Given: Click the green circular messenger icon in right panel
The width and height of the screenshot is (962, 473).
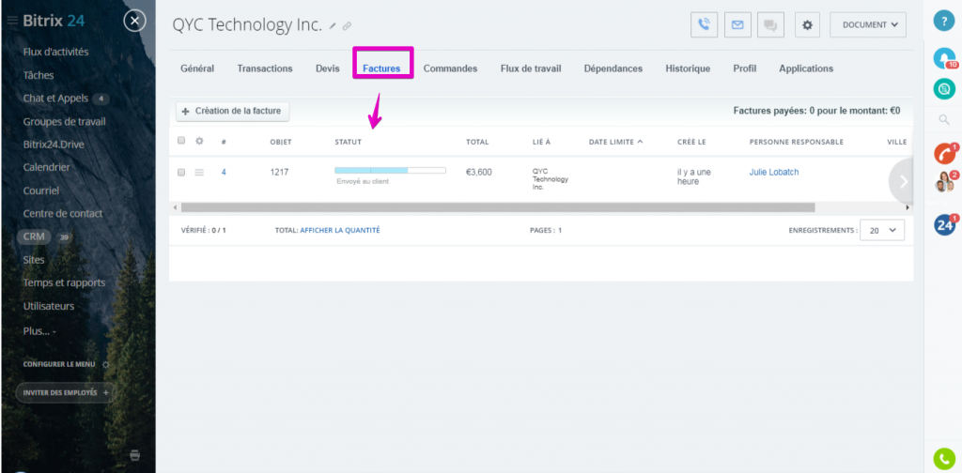Looking at the screenshot, I should click(944, 89).
